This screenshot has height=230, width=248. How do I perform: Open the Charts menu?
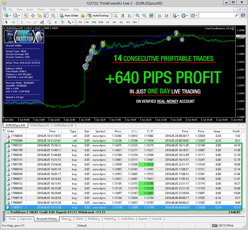point(41,9)
